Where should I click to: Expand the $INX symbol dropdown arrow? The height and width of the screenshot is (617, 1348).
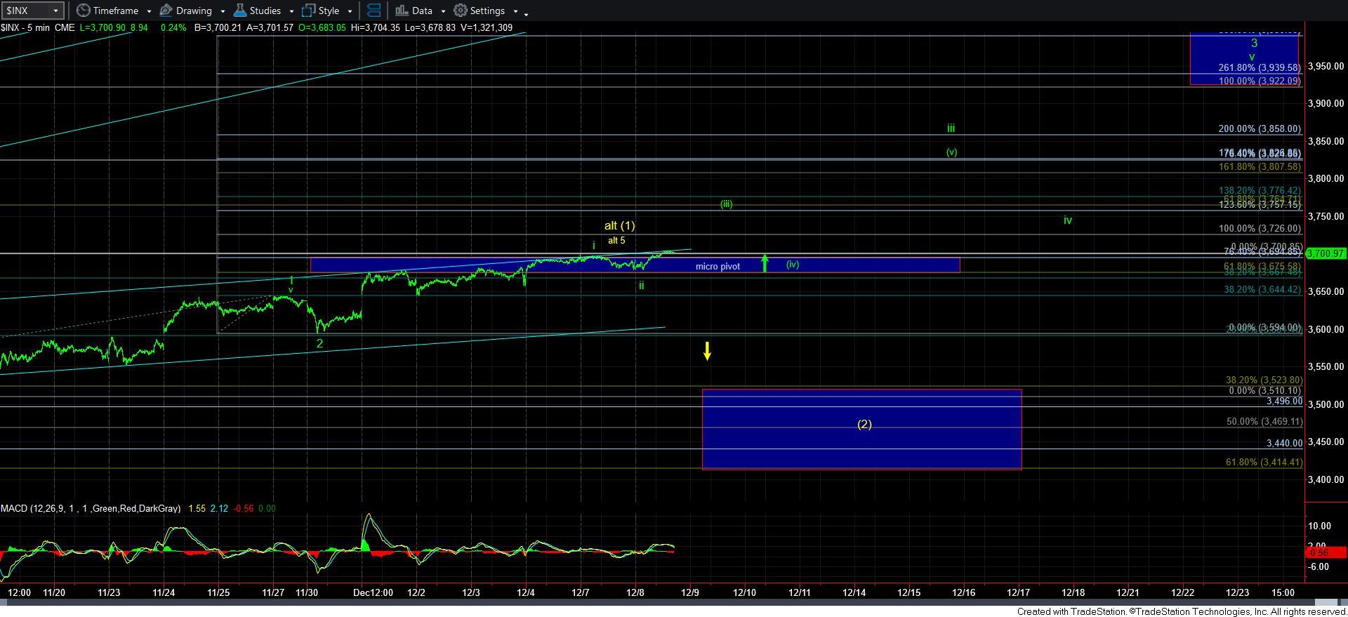tap(56, 11)
